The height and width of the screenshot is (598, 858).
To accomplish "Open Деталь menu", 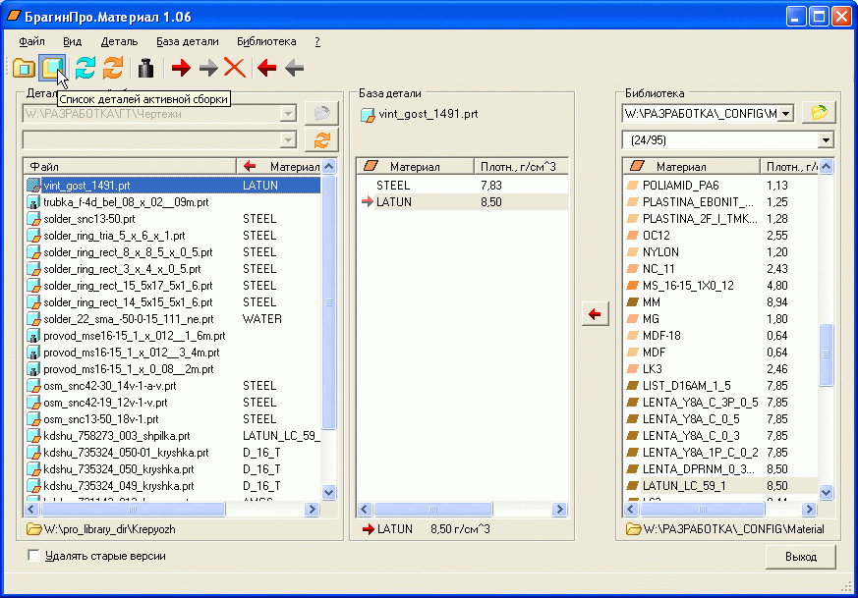I will 119,41.
